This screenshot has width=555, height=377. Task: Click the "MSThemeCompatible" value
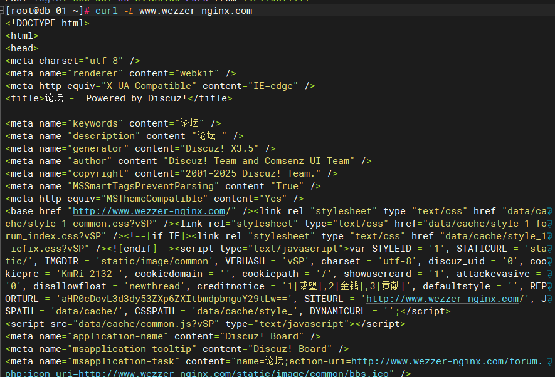[x=155, y=199]
